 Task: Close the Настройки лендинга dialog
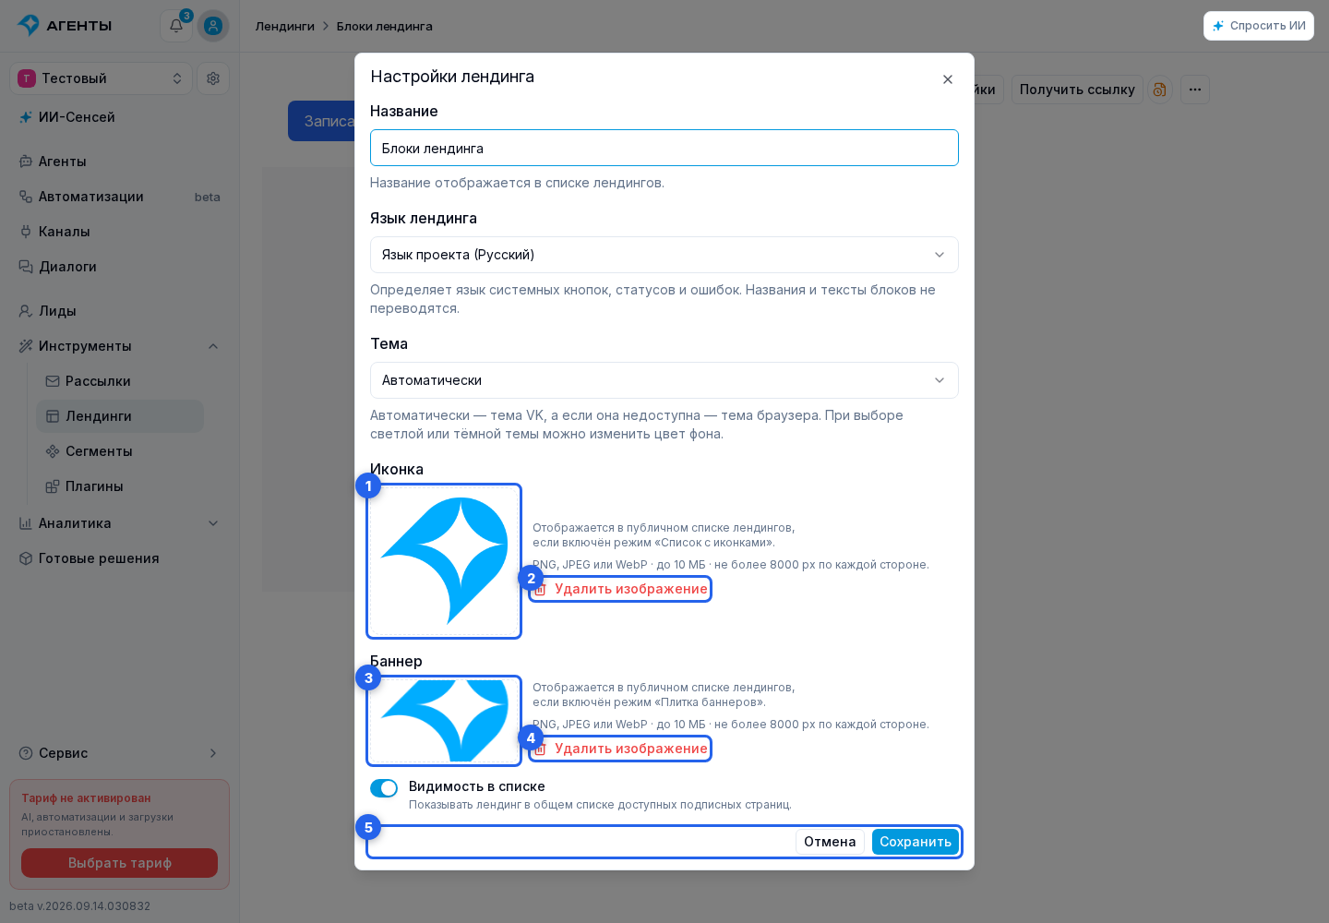[x=948, y=79]
